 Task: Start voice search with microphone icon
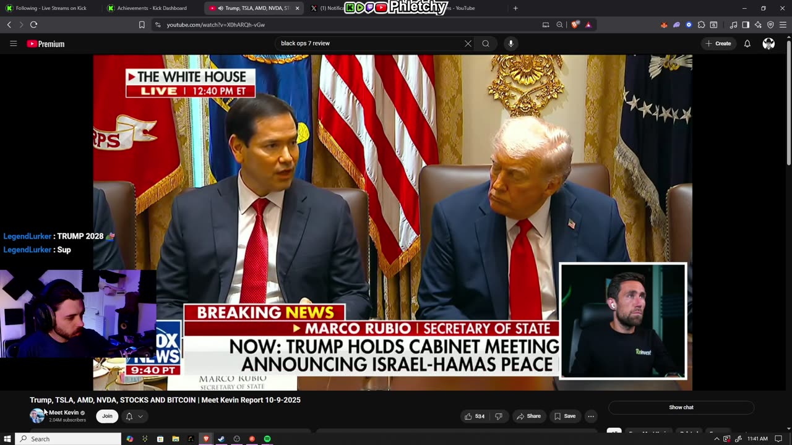[510, 43]
